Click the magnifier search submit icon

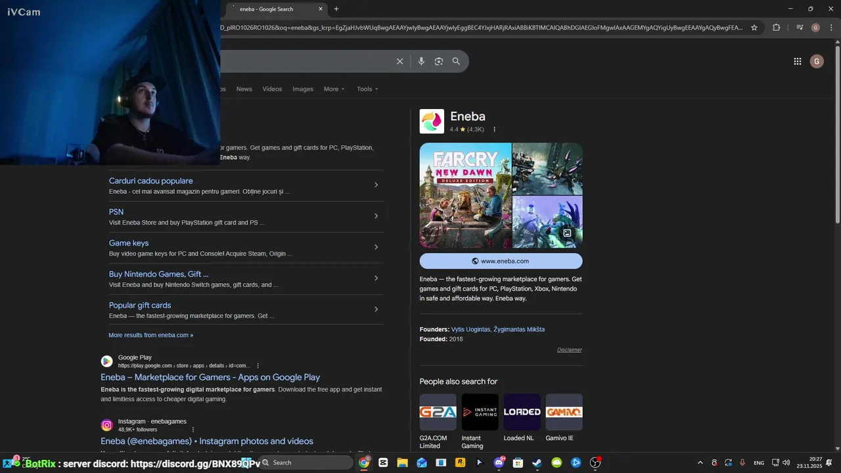pyautogui.click(x=456, y=61)
